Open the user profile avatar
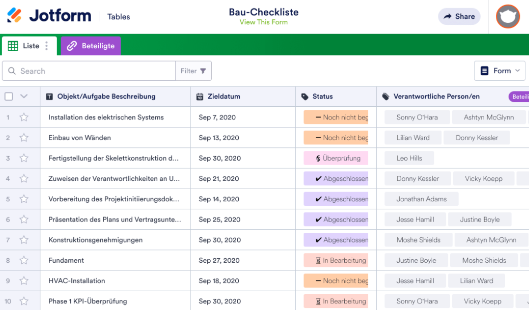The image size is (529, 310). coord(508,16)
